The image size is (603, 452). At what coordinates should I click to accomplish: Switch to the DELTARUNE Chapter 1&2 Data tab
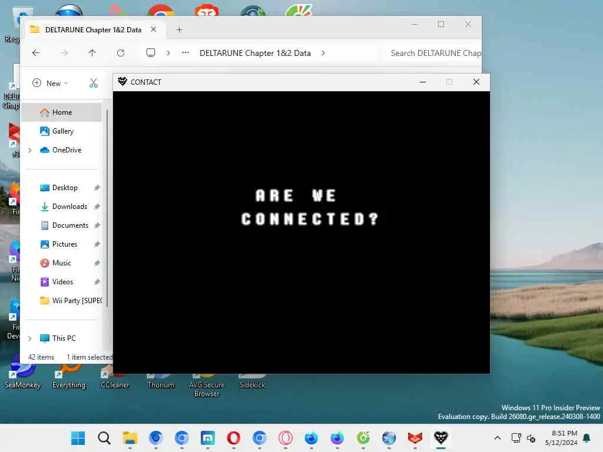(94, 29)
